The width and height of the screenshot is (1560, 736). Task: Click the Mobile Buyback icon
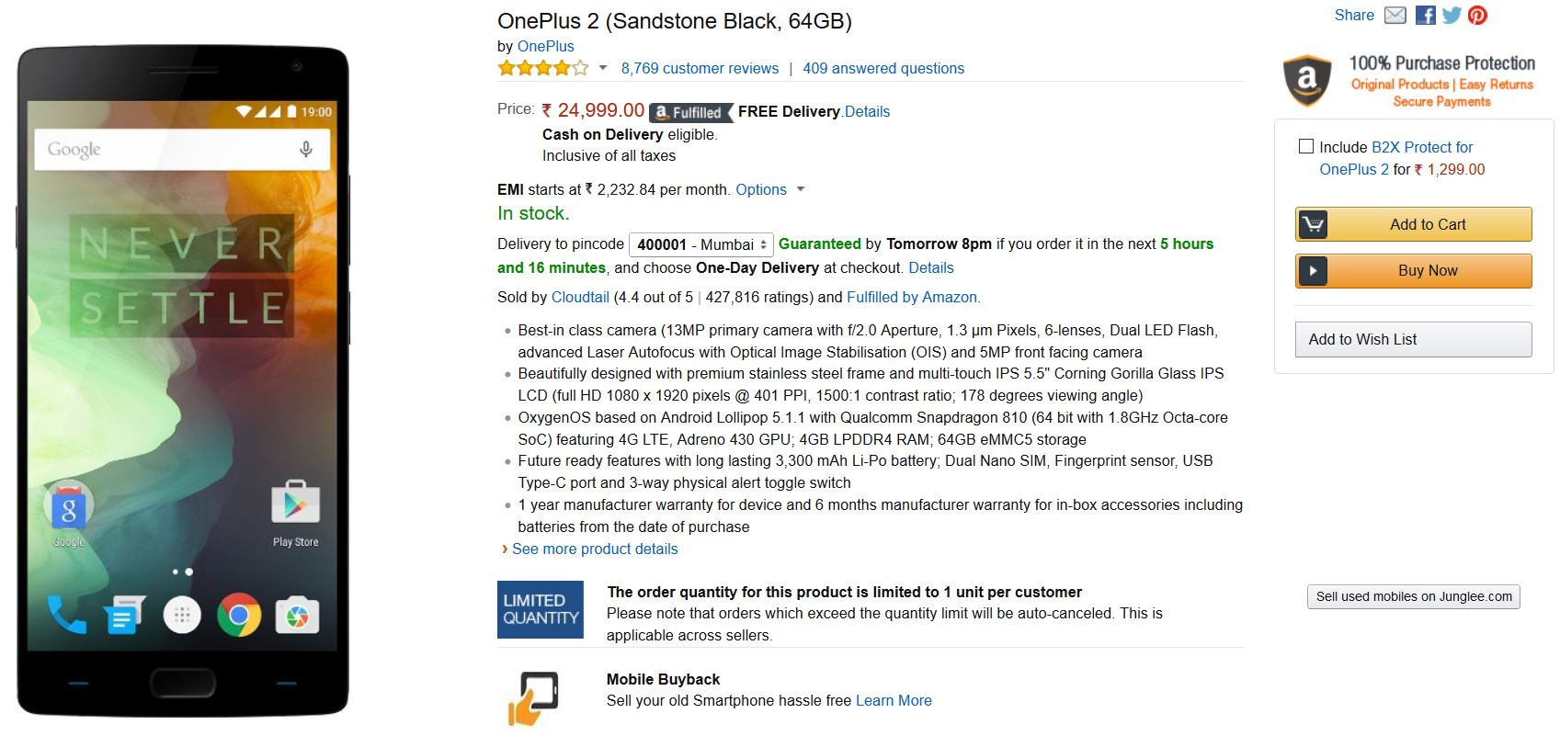click(533, 696)
